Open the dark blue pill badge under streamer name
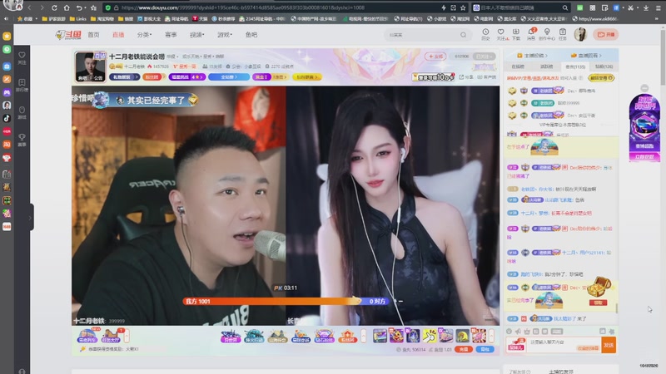The height and width of the screenshot is (374, 666). tap(124, 77)
